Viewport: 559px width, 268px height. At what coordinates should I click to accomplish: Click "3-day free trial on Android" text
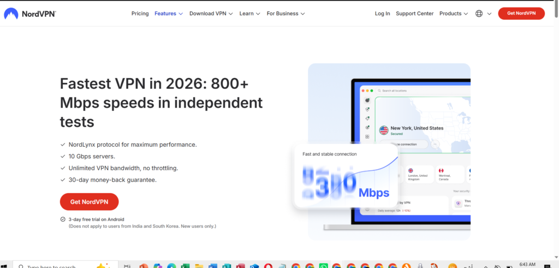96,219
